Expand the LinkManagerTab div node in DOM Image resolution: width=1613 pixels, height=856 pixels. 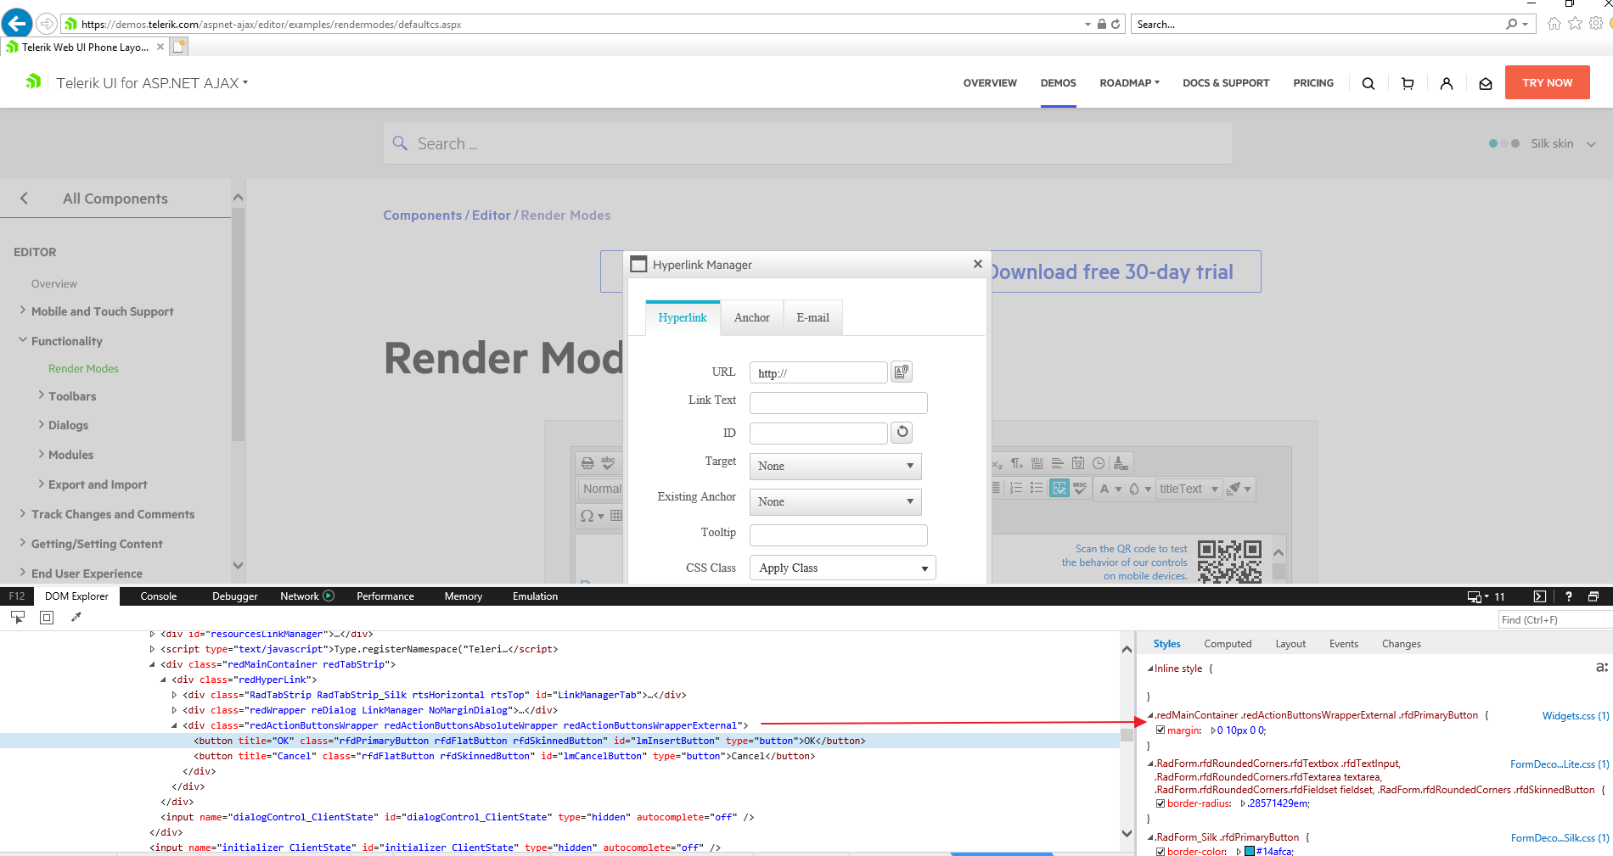tap(175, 695)
